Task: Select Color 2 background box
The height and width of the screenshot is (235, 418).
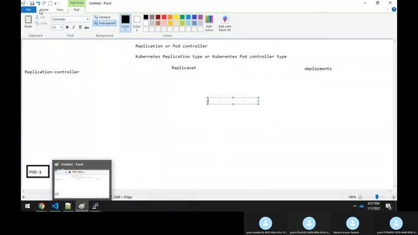Action: [x=137, y=23]
